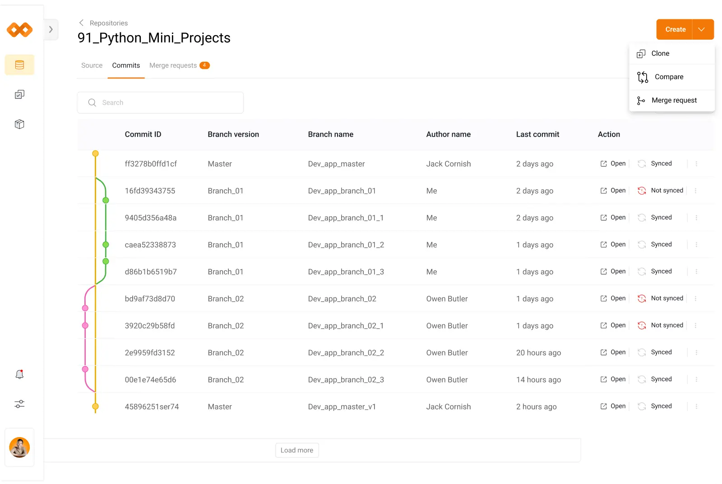This screenshot has width=722, height=484.
Task: Click open icon for 00e1e74e65d6 row
Action: [x=603, y=379]
